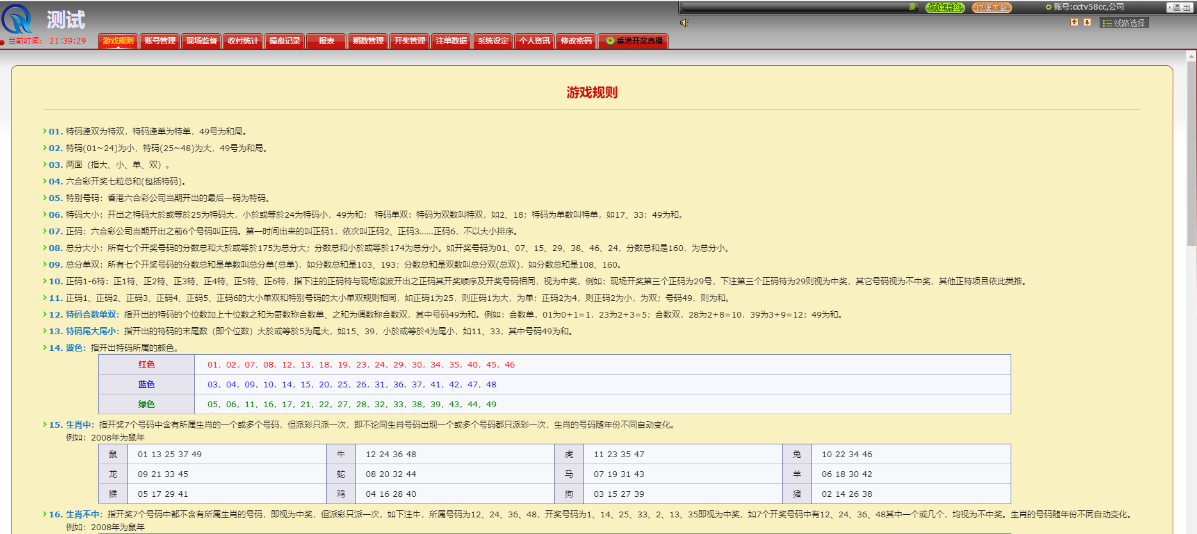Click the 红色 table cell
Viewport: 1197px width, 534px height.
coord(147,364)
